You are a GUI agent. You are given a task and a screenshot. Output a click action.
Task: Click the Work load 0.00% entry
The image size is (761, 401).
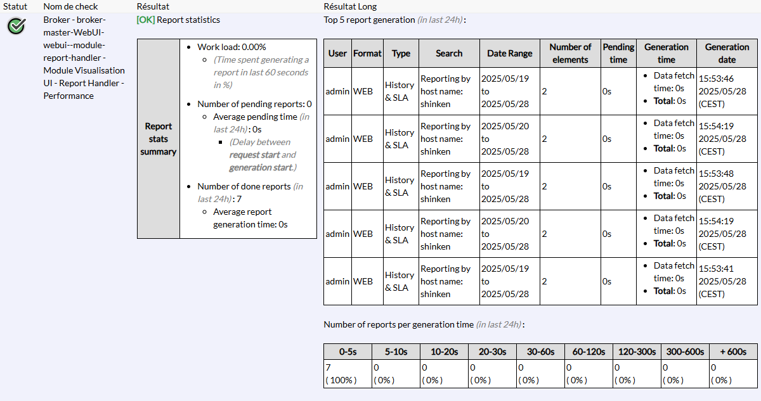click(231, 47)
